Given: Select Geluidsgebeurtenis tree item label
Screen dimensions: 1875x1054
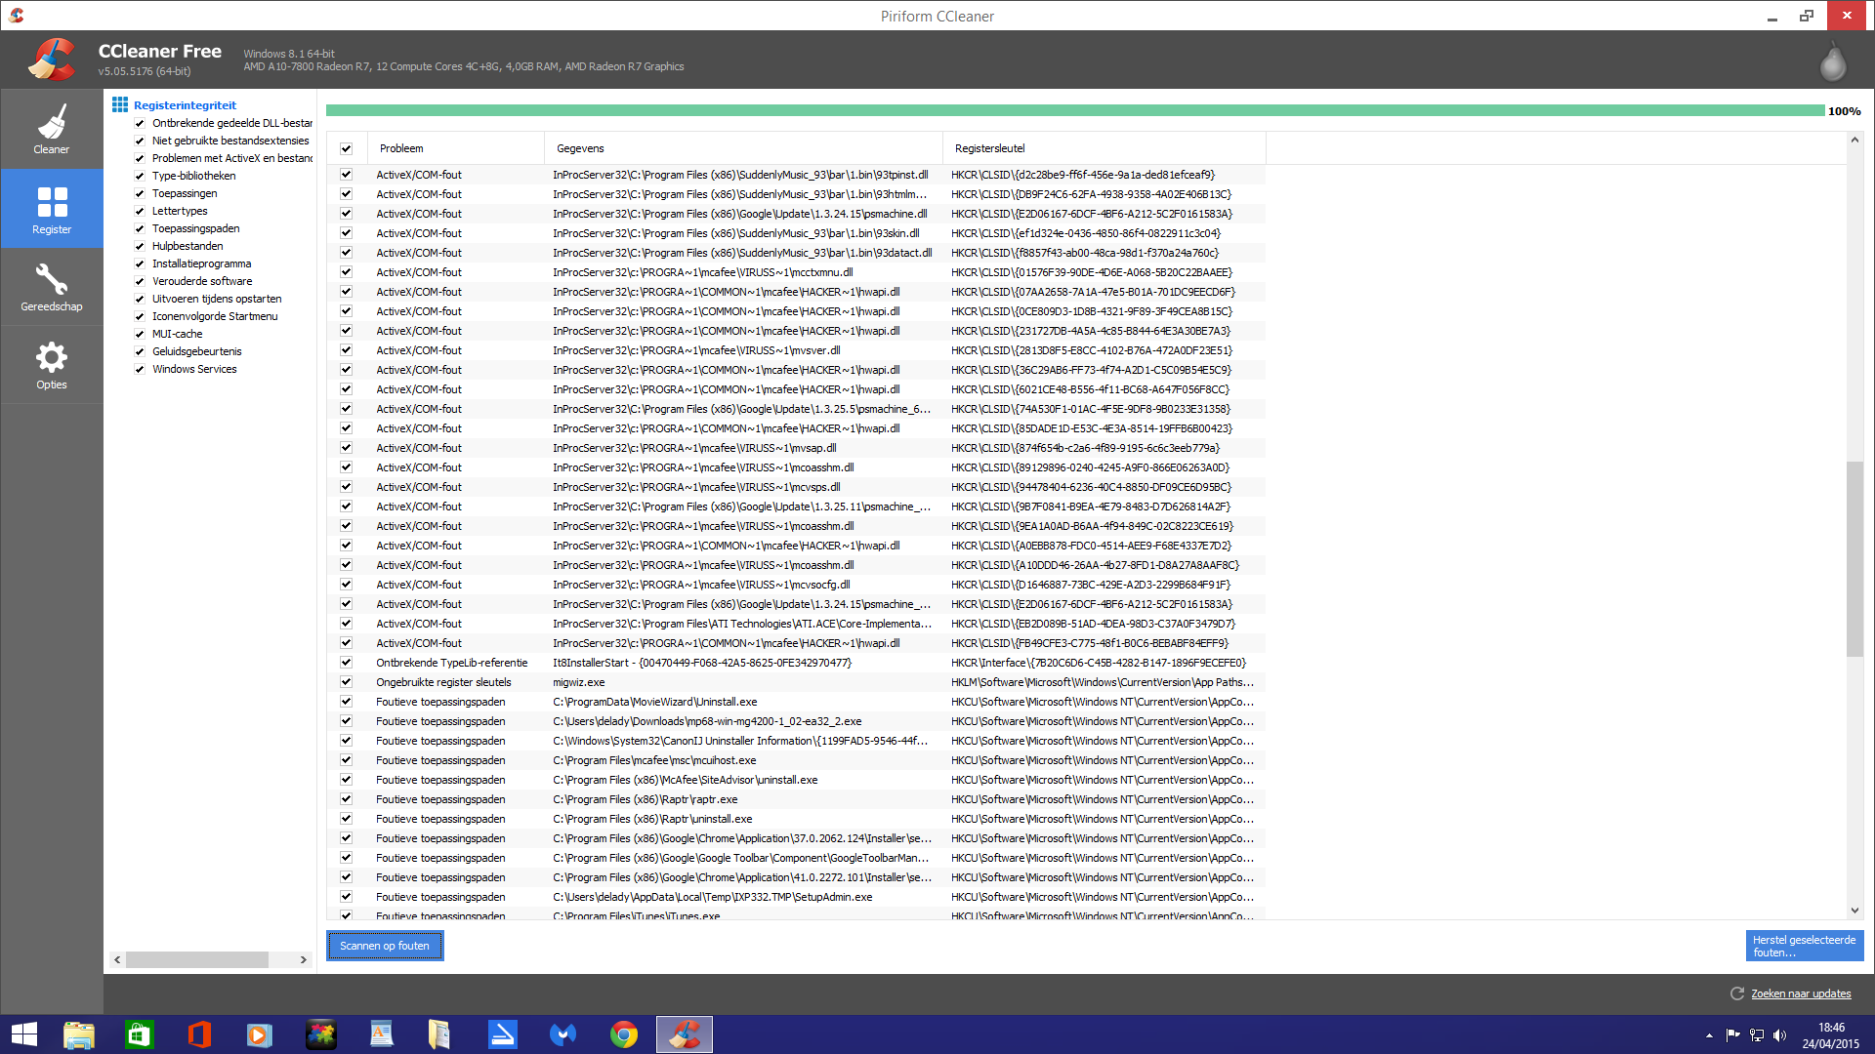Looking at the screenshot, I should (196, 351).
